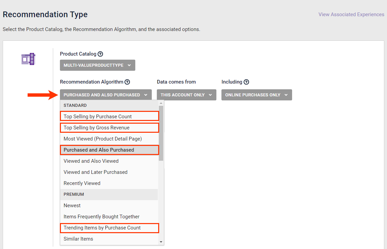
Task: Select Top Selling by Purchase Count
Action: pyautogui.click(x=109, y=117)
